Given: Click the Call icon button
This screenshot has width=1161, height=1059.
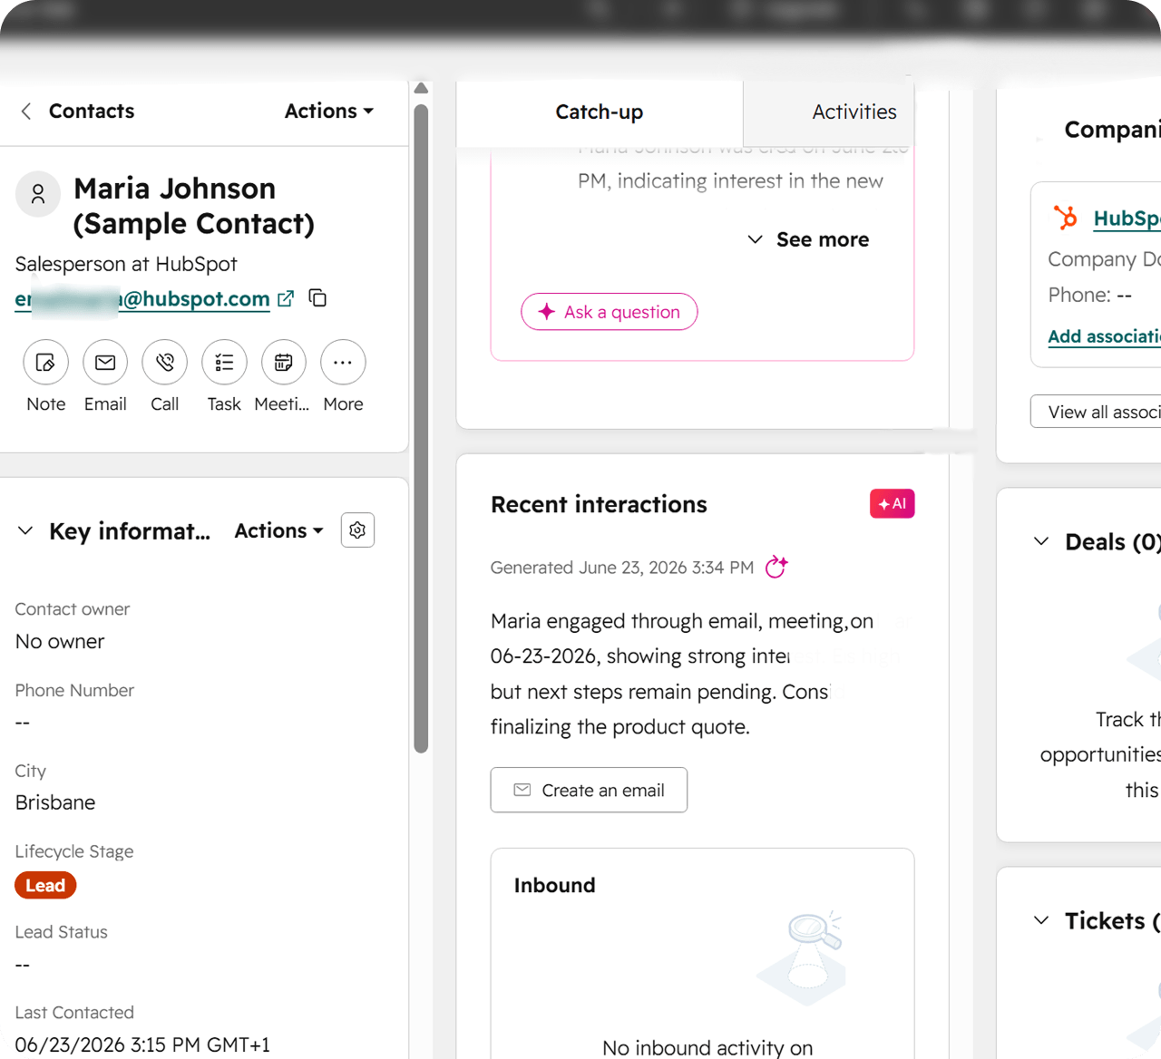Looking at the screenshot, I should [165, 363].
